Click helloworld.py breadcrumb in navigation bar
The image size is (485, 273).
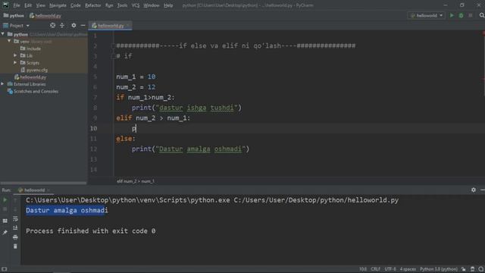tap(45, 15)
